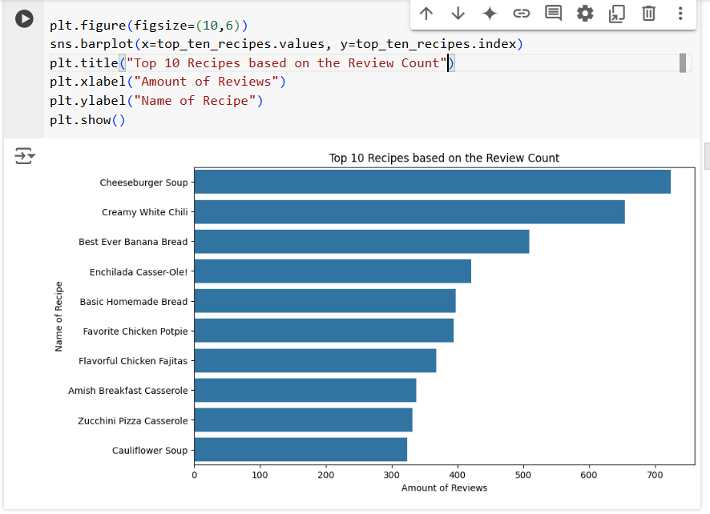
Task: Move cell up with arrow icon
Action: 426,13
